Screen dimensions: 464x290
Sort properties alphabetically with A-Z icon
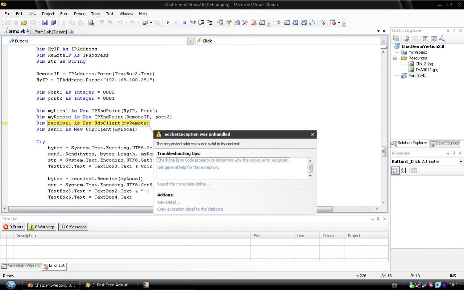click(x=404, y=170)
